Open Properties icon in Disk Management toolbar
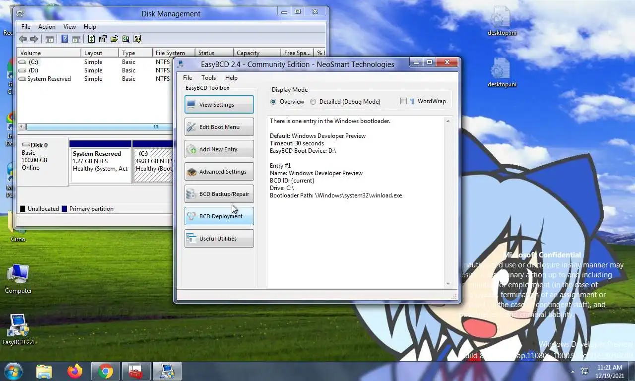 [x=103, y=39]
